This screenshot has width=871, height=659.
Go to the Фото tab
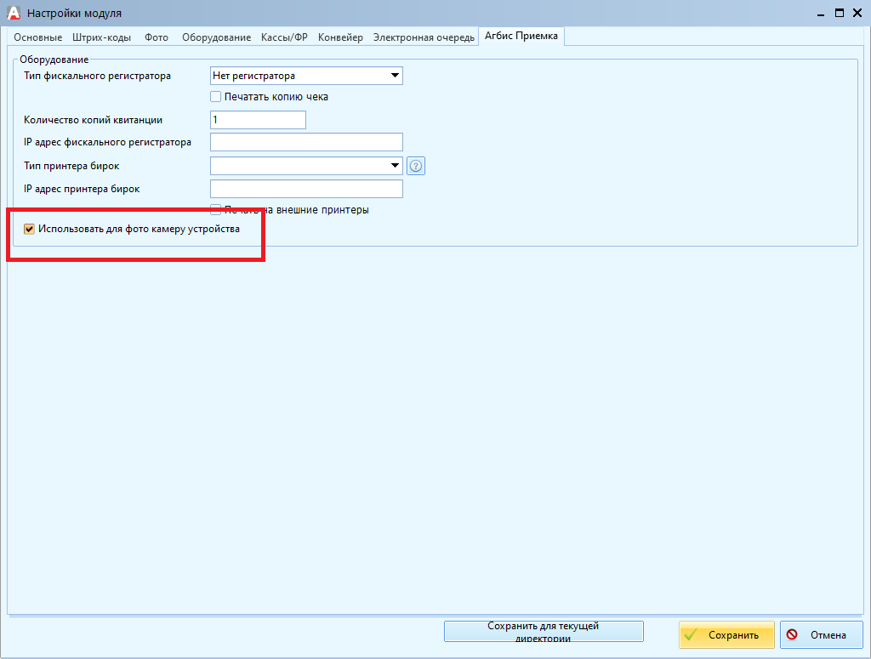click(157, 37)
